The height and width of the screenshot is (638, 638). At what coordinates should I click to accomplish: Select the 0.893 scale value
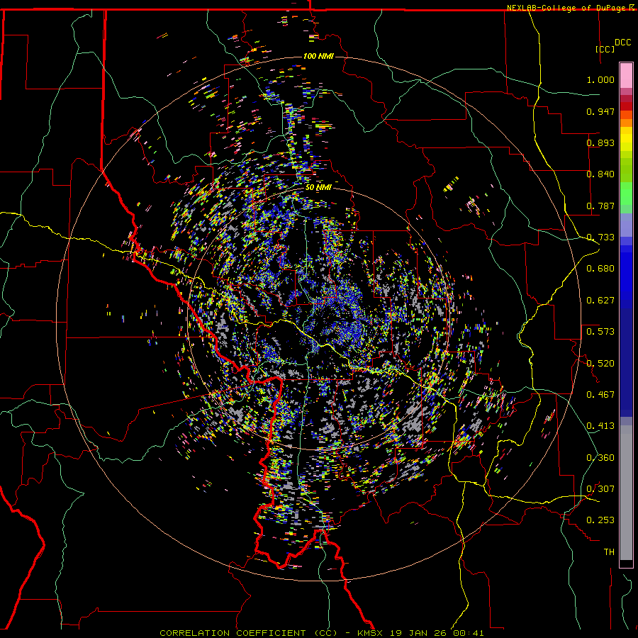point(600,142)
